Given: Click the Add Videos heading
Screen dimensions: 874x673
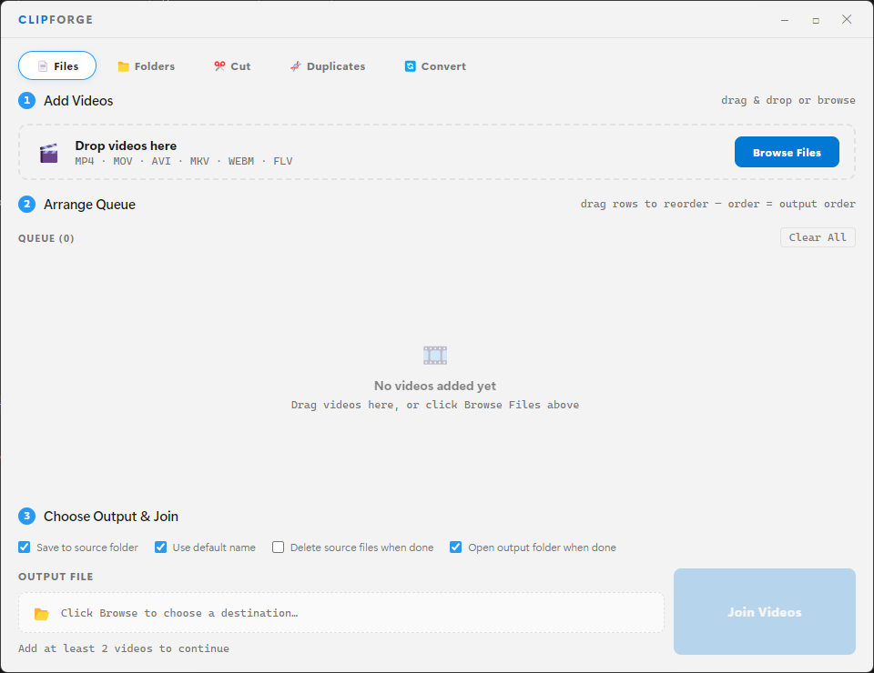Looking at the screenshot, I should tap(78, 101).
